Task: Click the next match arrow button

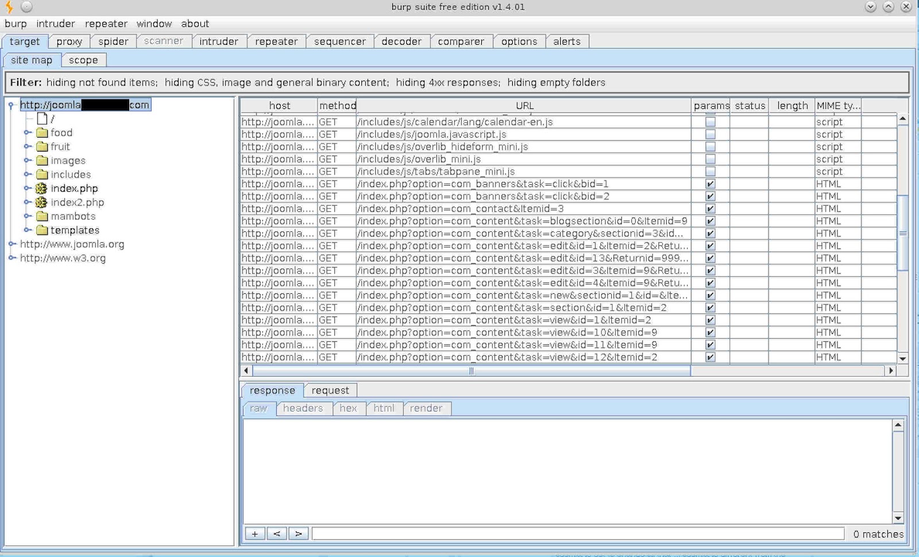Action: pos(299,533)
